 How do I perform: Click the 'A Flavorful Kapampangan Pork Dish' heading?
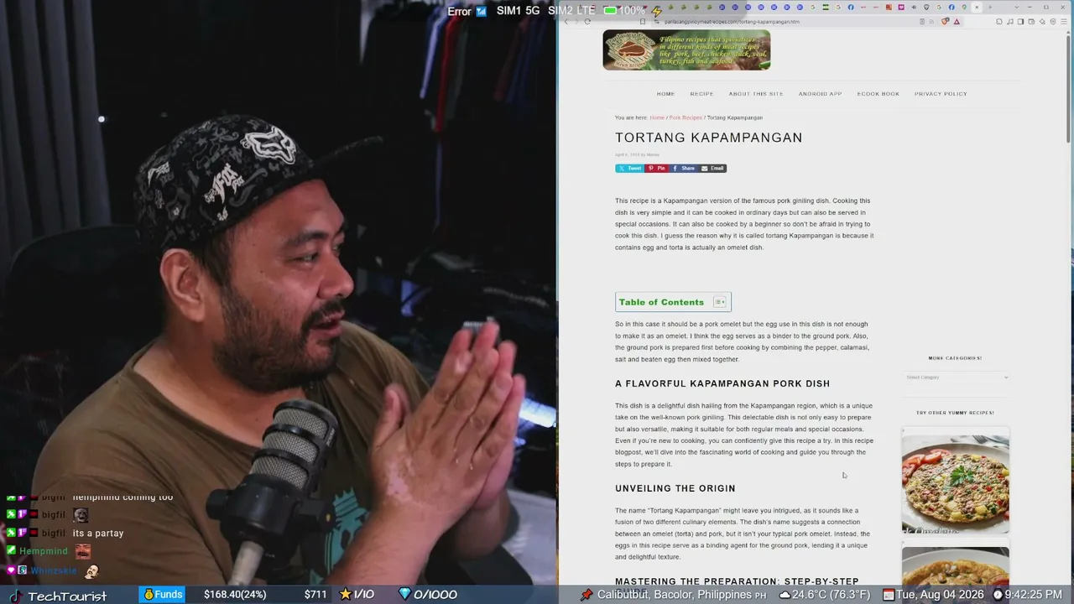tap(722, 383)
